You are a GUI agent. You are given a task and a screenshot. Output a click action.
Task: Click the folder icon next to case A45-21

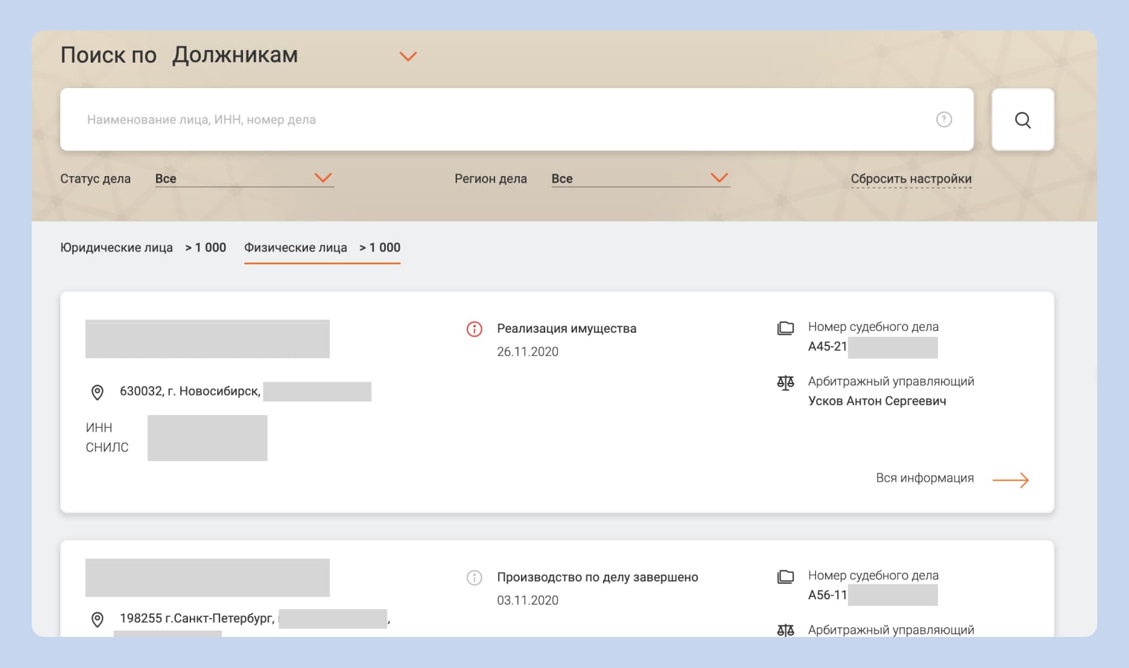click(x=786, y=328)
